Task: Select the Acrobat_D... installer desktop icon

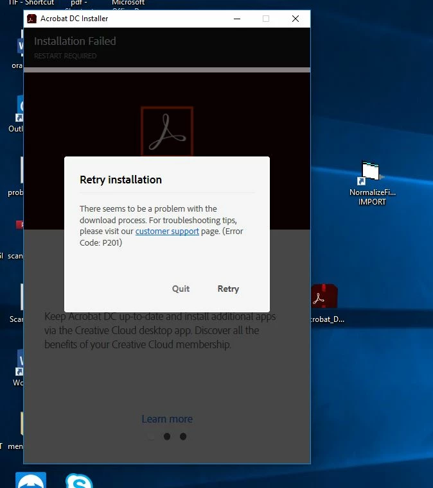Action: (x=325, y=303)
